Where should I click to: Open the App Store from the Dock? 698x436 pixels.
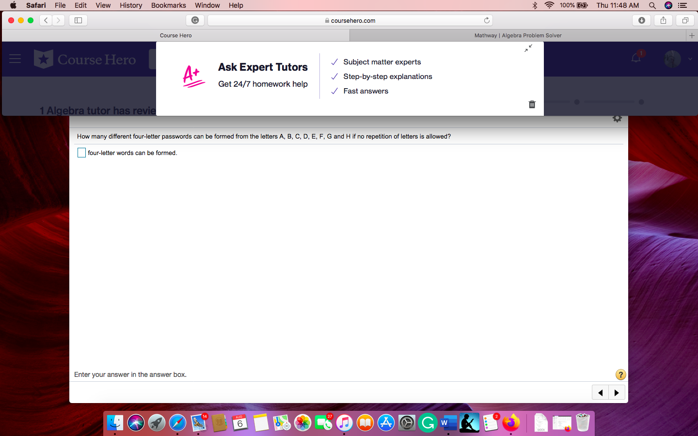(x=386, y=423)
